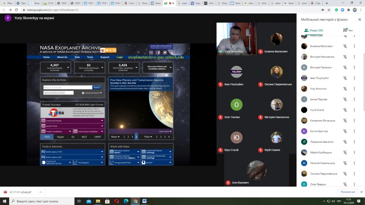Click Yuriy Skorenkyy presenter avatar Y

tap(8, 18)
